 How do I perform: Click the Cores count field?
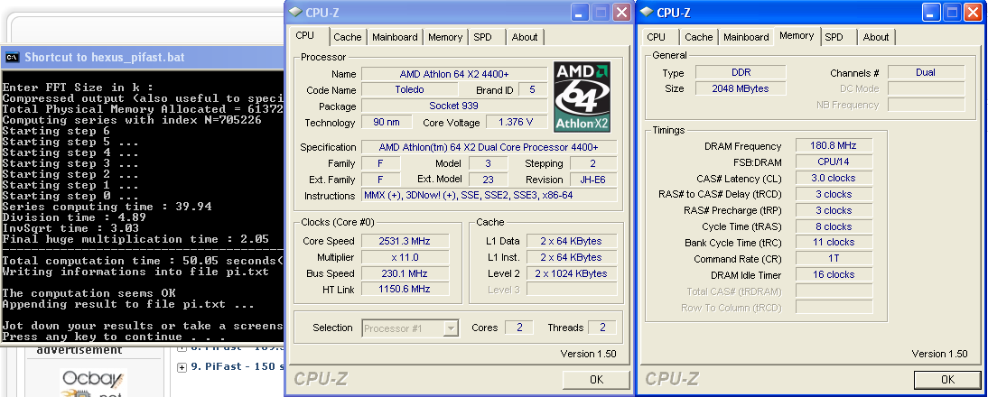click(518, 328)
